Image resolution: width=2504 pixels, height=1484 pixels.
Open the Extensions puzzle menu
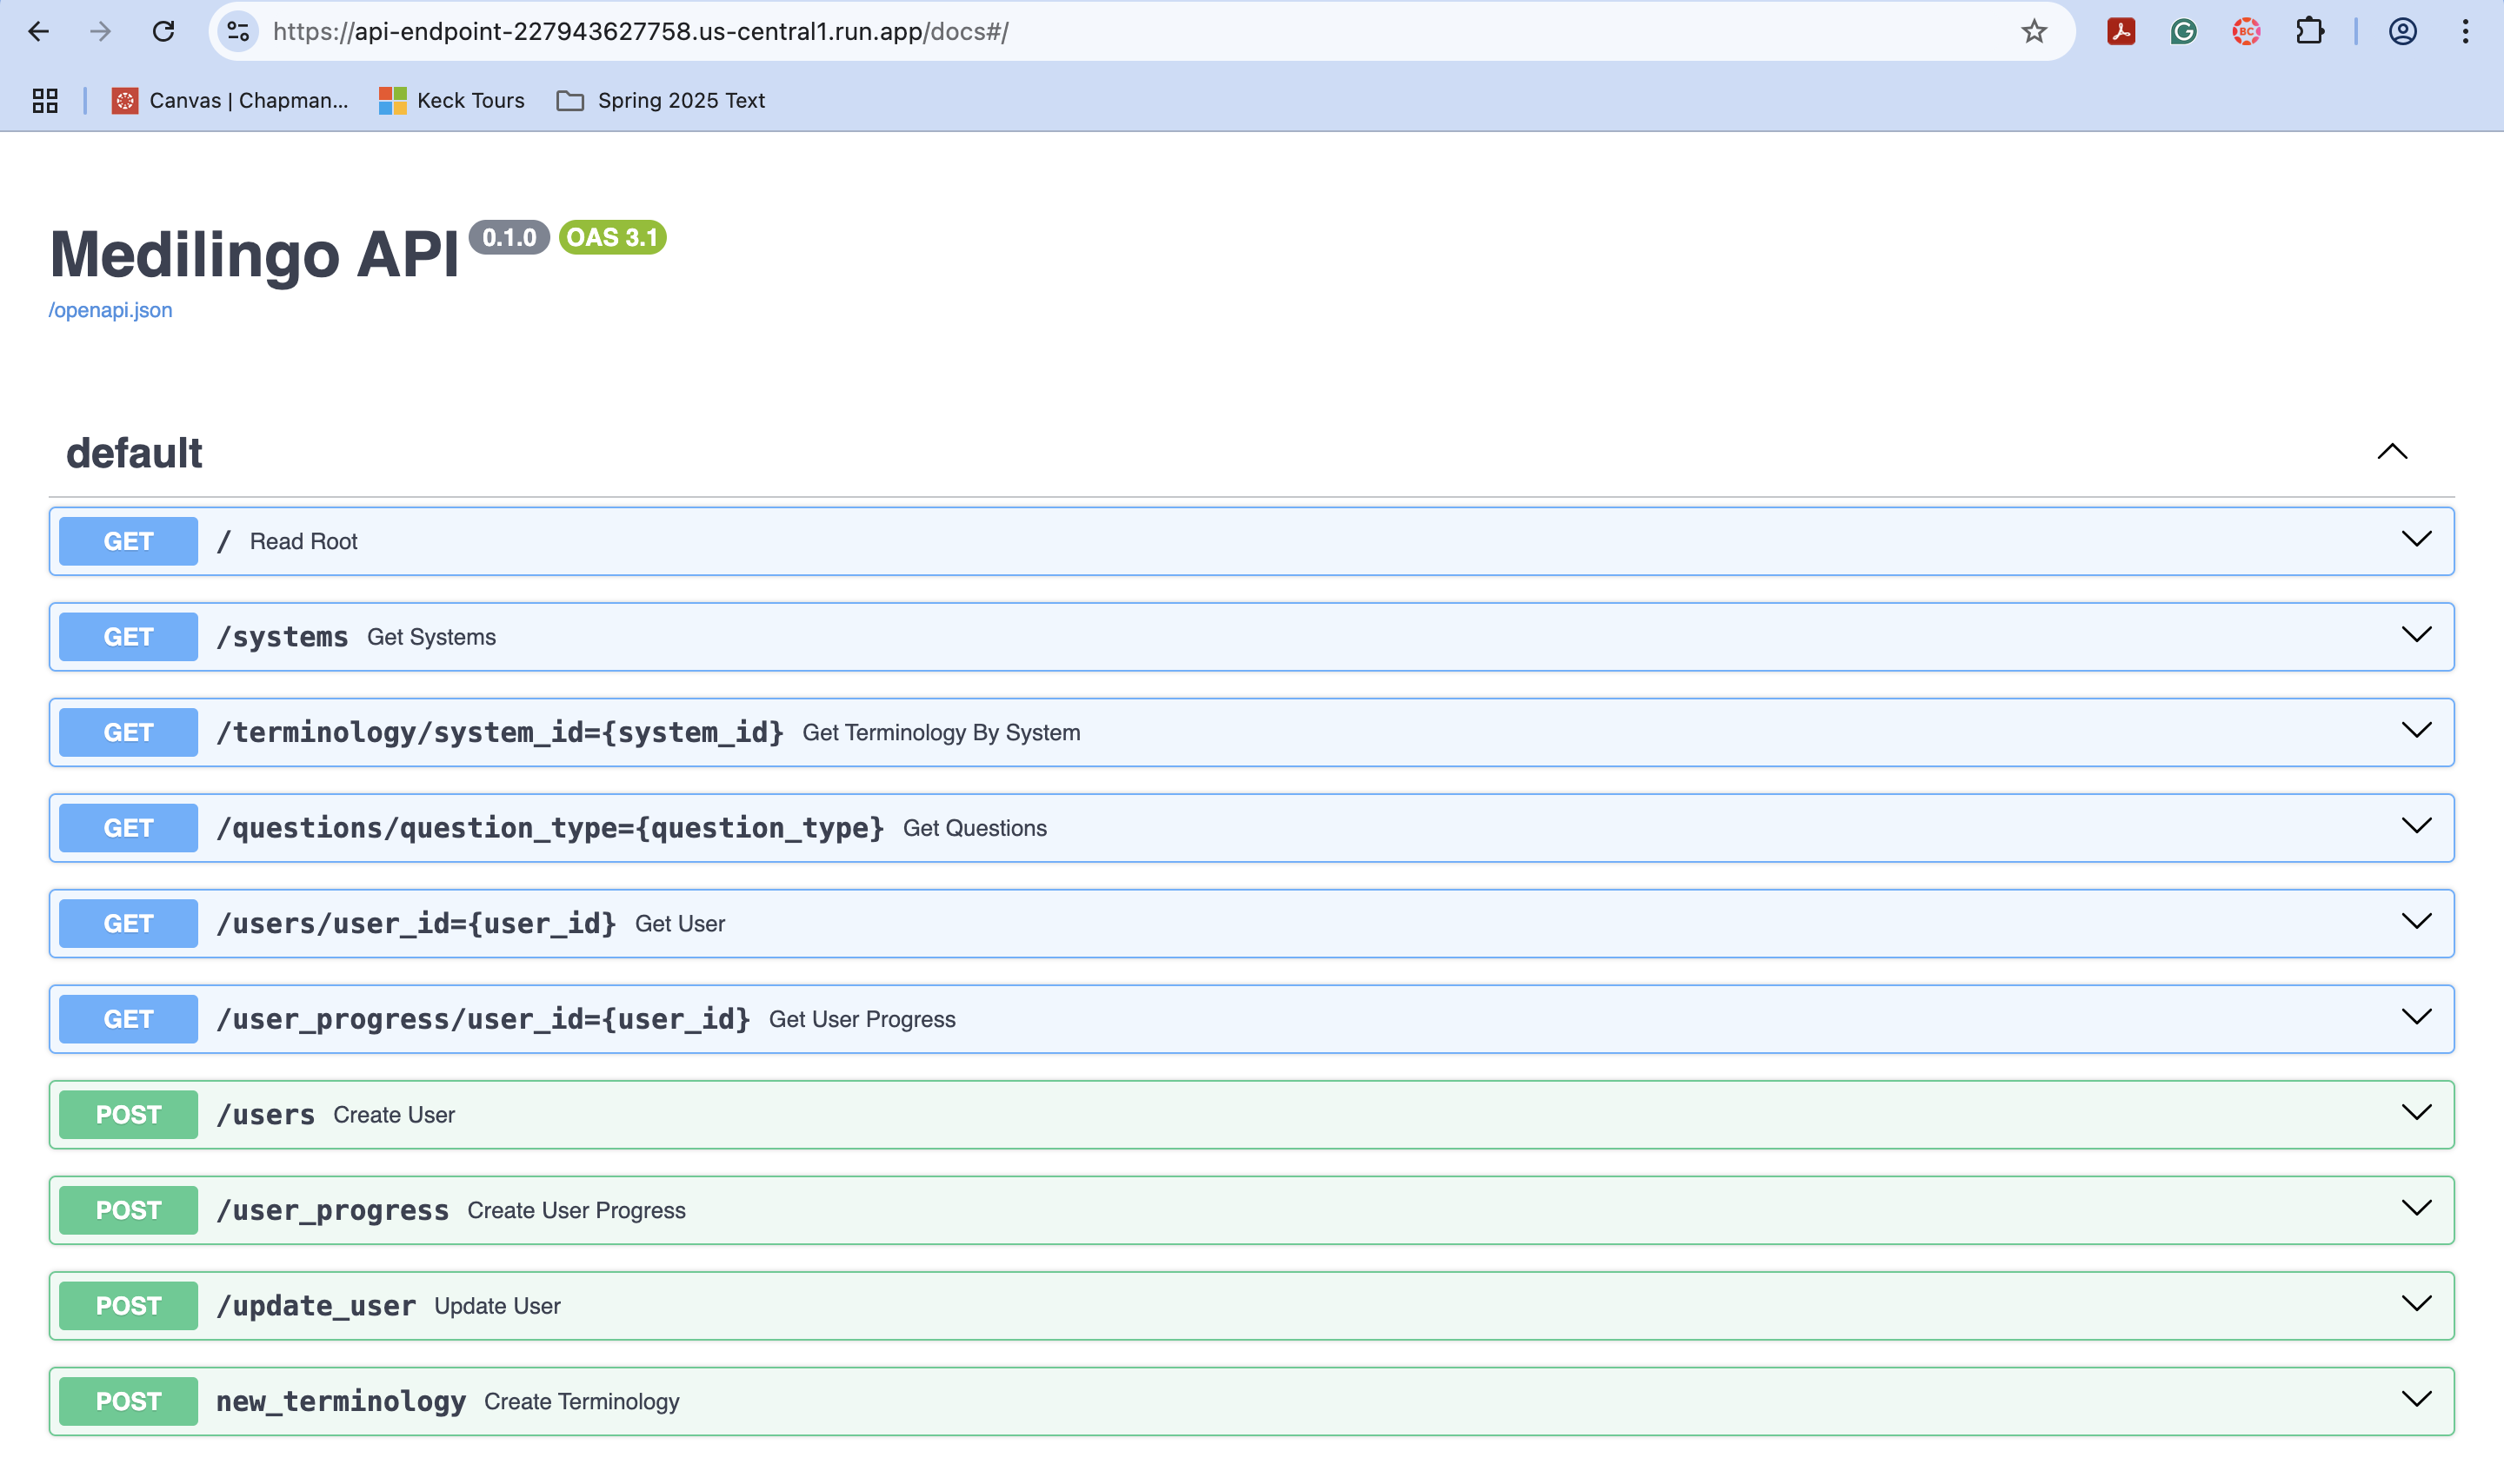pos(2309,31)
